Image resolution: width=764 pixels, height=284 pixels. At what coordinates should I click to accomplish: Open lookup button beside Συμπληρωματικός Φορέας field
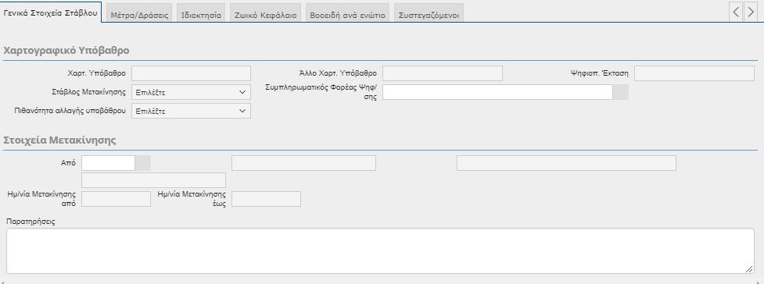pos(621,92)
